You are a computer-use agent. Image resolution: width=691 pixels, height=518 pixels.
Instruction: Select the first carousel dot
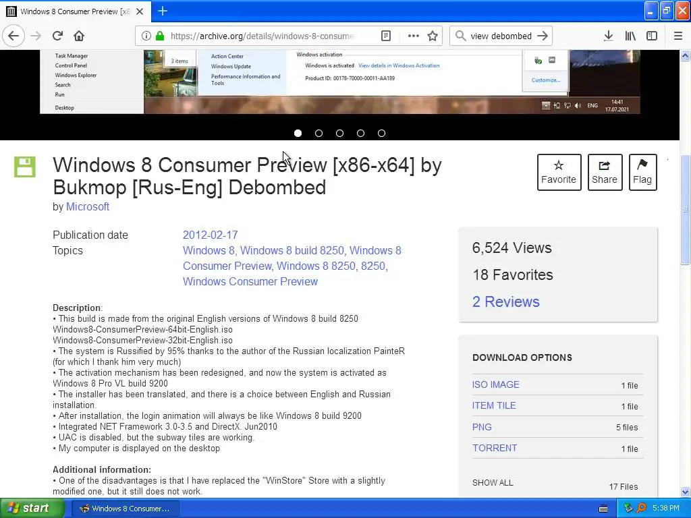[x=298, y=133]
